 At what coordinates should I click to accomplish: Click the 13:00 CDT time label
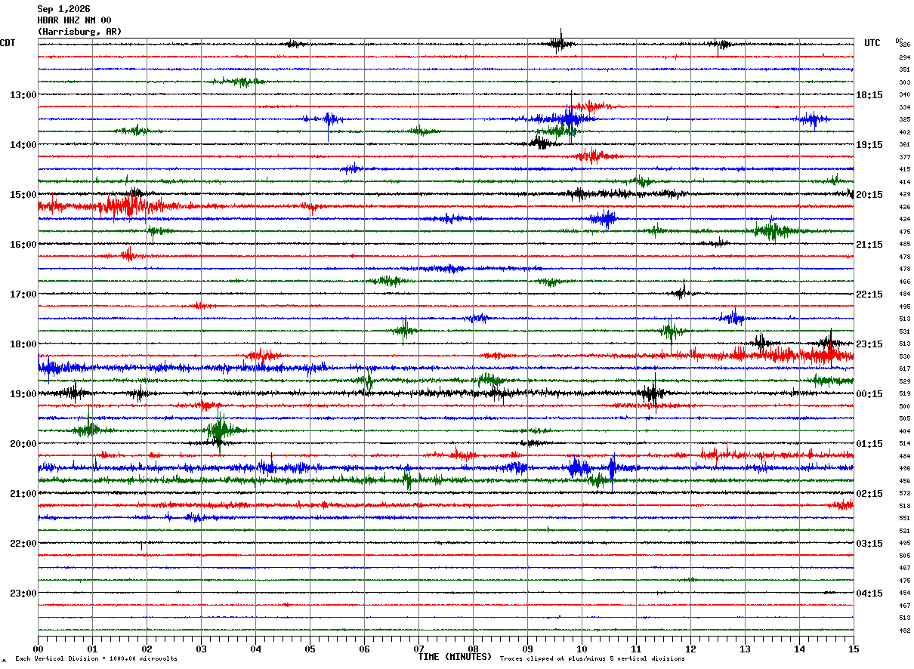23,95
